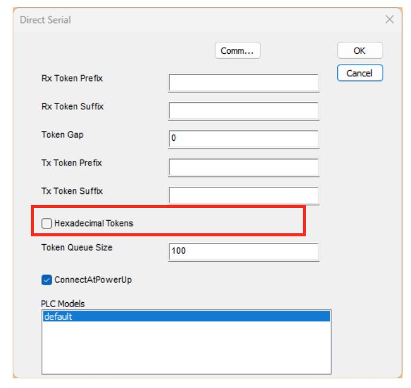Image resolution: width=411 pixels, height=388 pixels.
Task: Open the Comm... settings button
Action: click(238, 51)
